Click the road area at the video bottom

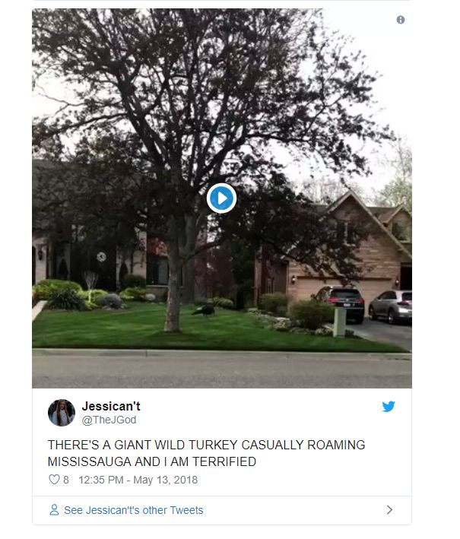point(222,371)
